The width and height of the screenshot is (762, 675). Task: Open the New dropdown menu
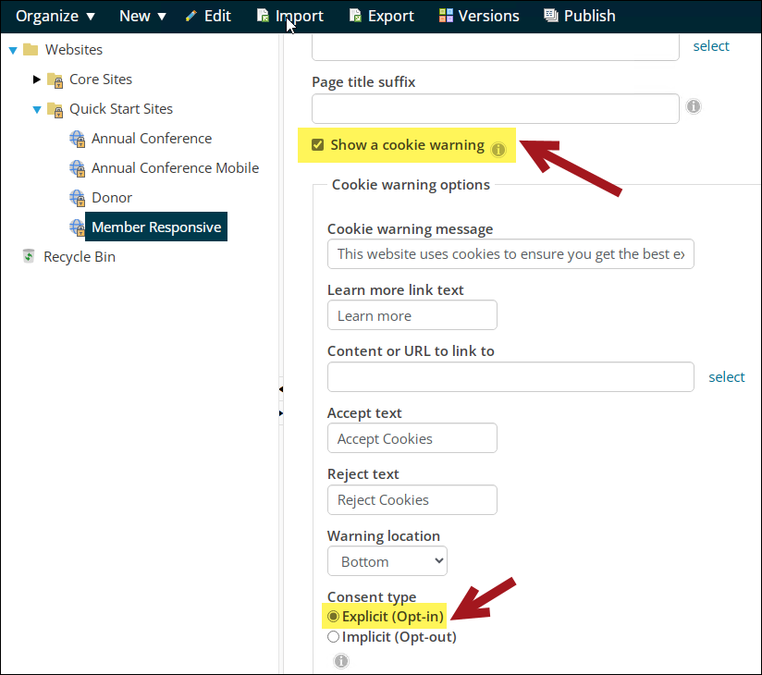pos(142,16)
